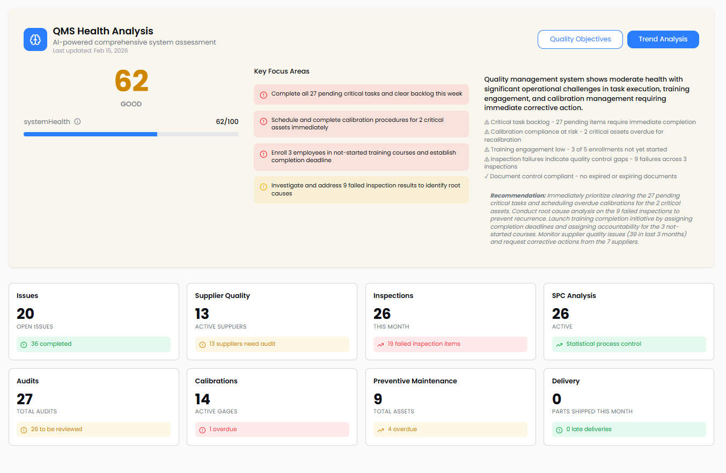Open the Audits summary card

pyautogui.click(x=94, y=406)
